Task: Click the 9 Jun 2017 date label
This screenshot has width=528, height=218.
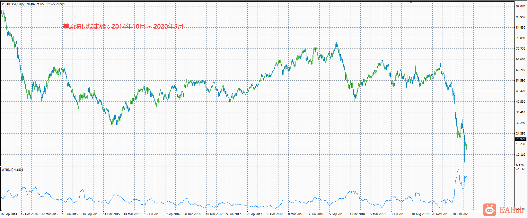Action: click(x=234, y=214)
